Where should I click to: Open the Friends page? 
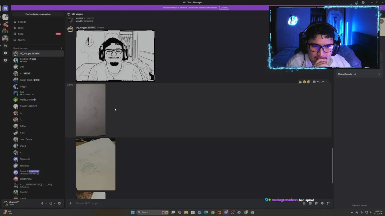[x=38, y=22]
